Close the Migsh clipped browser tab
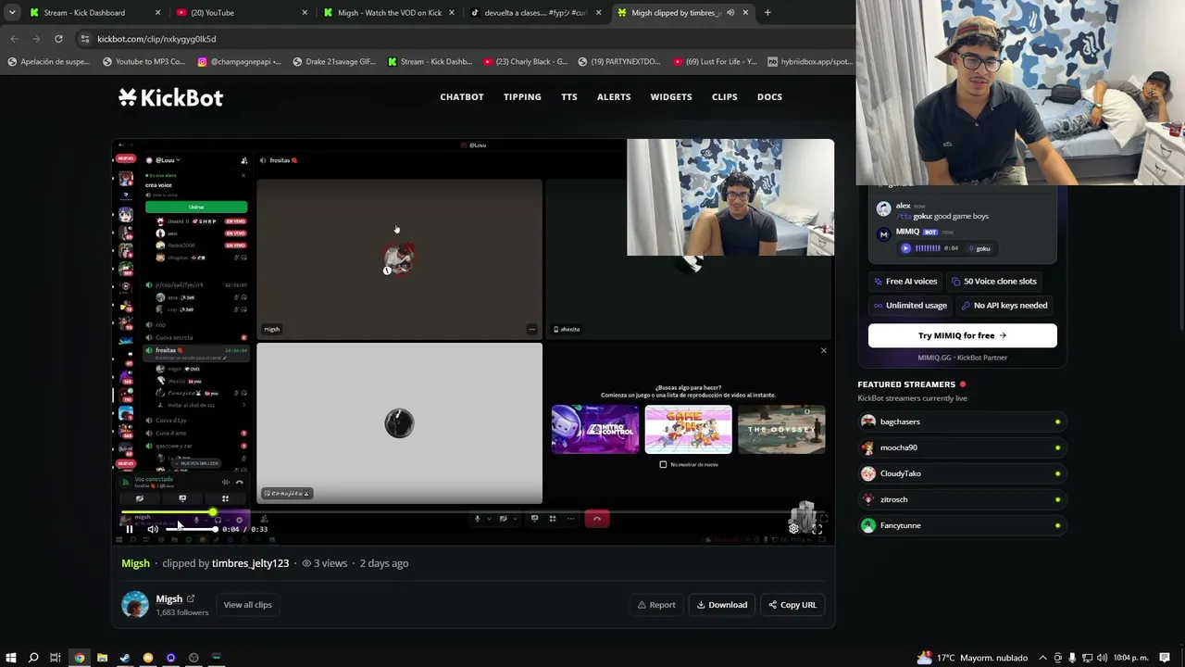The image size is (1185, 667). click(745, 13)
